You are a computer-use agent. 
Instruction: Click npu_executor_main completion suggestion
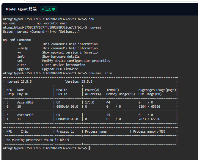point(52,23)
